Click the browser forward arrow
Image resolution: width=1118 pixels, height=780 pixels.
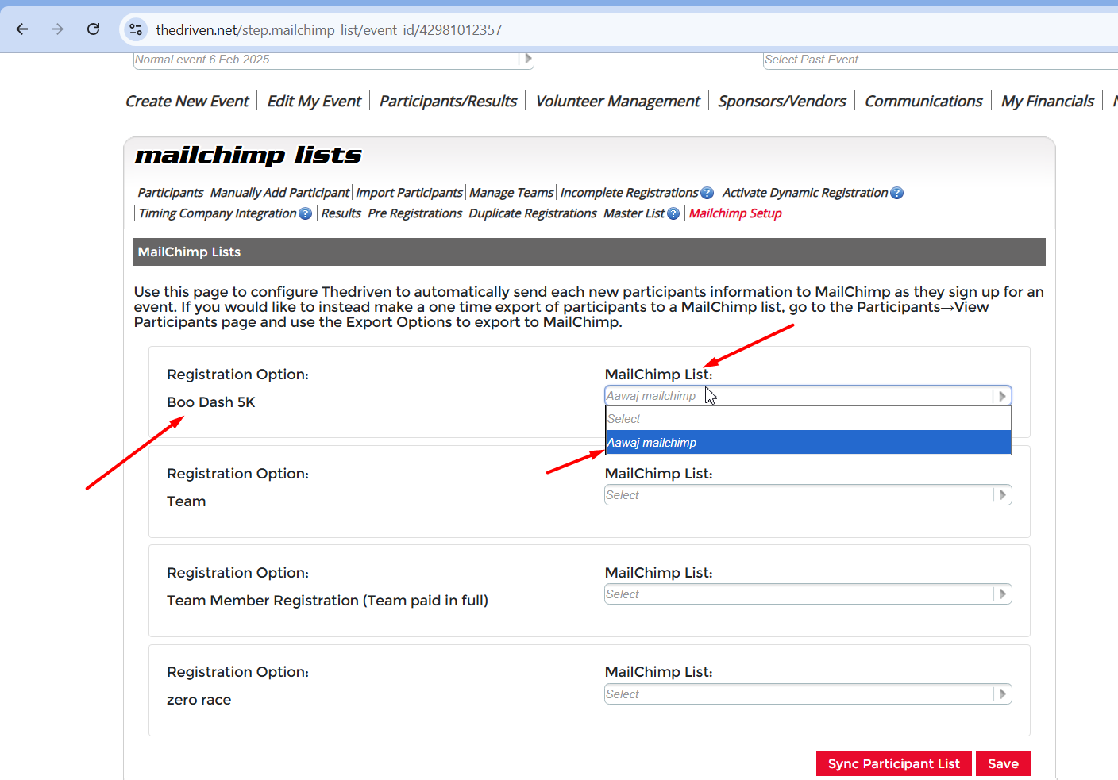57,29
